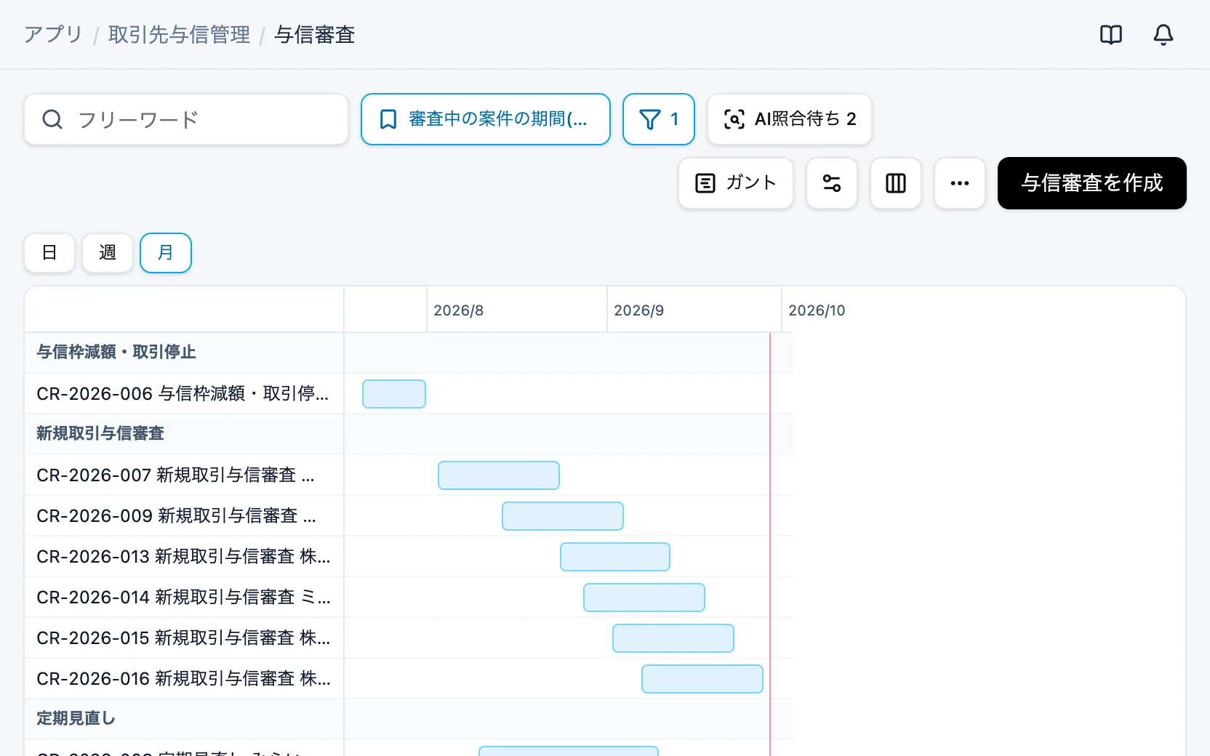This screenshot has height=756, width=1210.
Task: Open display settings sliders icon
Action: (832, 183)
